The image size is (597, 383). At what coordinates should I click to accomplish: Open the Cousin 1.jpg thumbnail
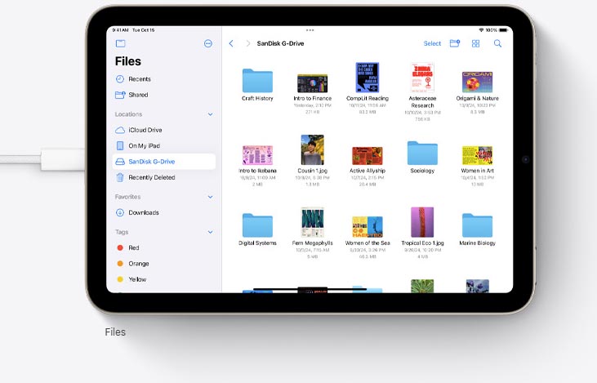pyautogui.click(x=312, y=150)
